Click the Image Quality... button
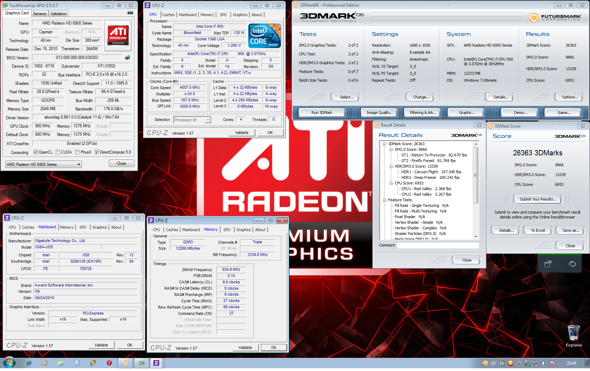Viewport: 590px width, 371px height. point(379,113)
